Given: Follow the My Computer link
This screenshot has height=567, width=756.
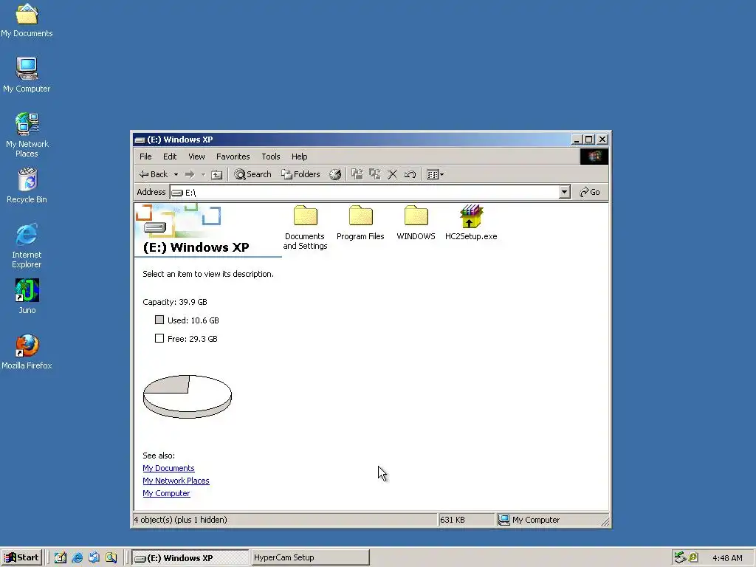Looking at the screenshot, I should pos(166,493).
